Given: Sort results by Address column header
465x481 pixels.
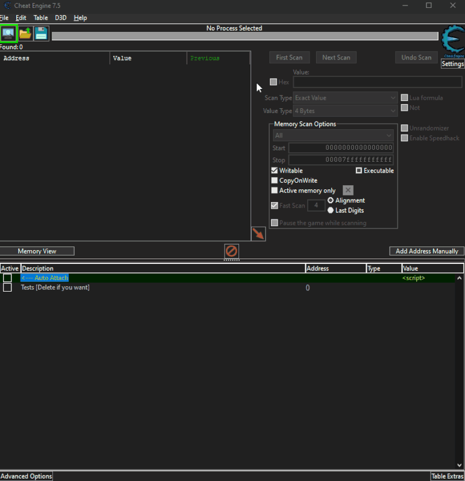Looking at the screenshot, I should 55,58.
